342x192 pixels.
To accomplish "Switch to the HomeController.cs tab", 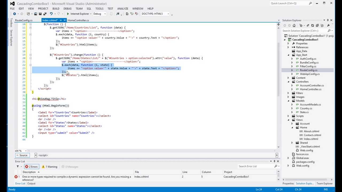I will (78, 20).
